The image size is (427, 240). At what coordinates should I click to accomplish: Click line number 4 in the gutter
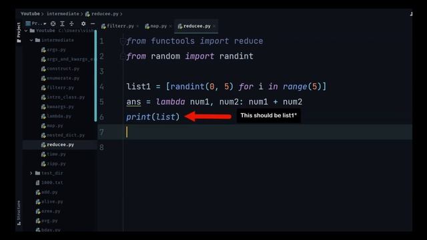[101, 87]
